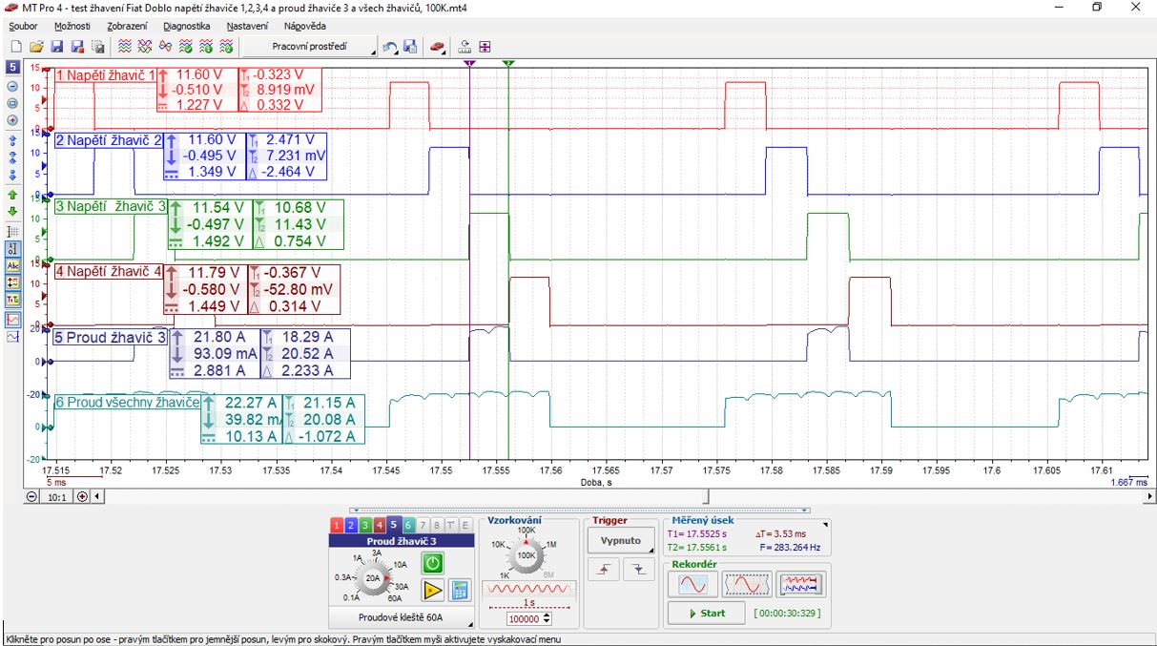Click the current range rotary knob 20A

(x=372, y=577)
